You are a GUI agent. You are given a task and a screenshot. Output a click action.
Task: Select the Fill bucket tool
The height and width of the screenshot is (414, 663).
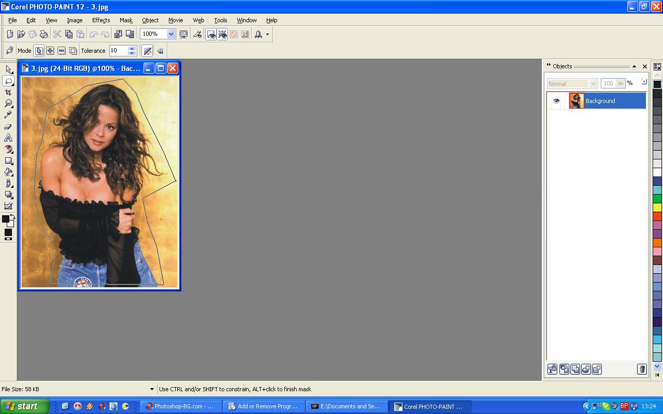(x=8, y=172)
